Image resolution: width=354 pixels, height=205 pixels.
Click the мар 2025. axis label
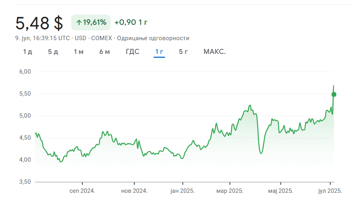pyautogui.click(x=230, y=191)
